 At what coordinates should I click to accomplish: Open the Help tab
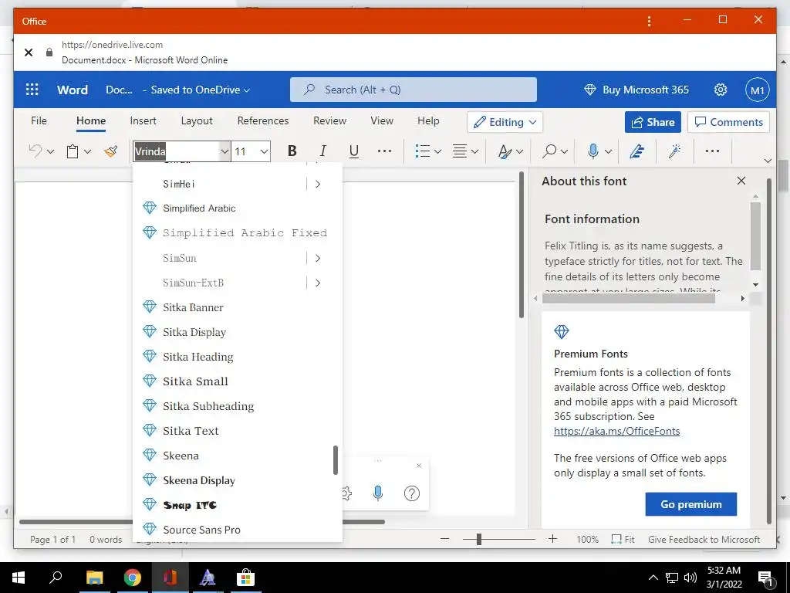[428, 121]
